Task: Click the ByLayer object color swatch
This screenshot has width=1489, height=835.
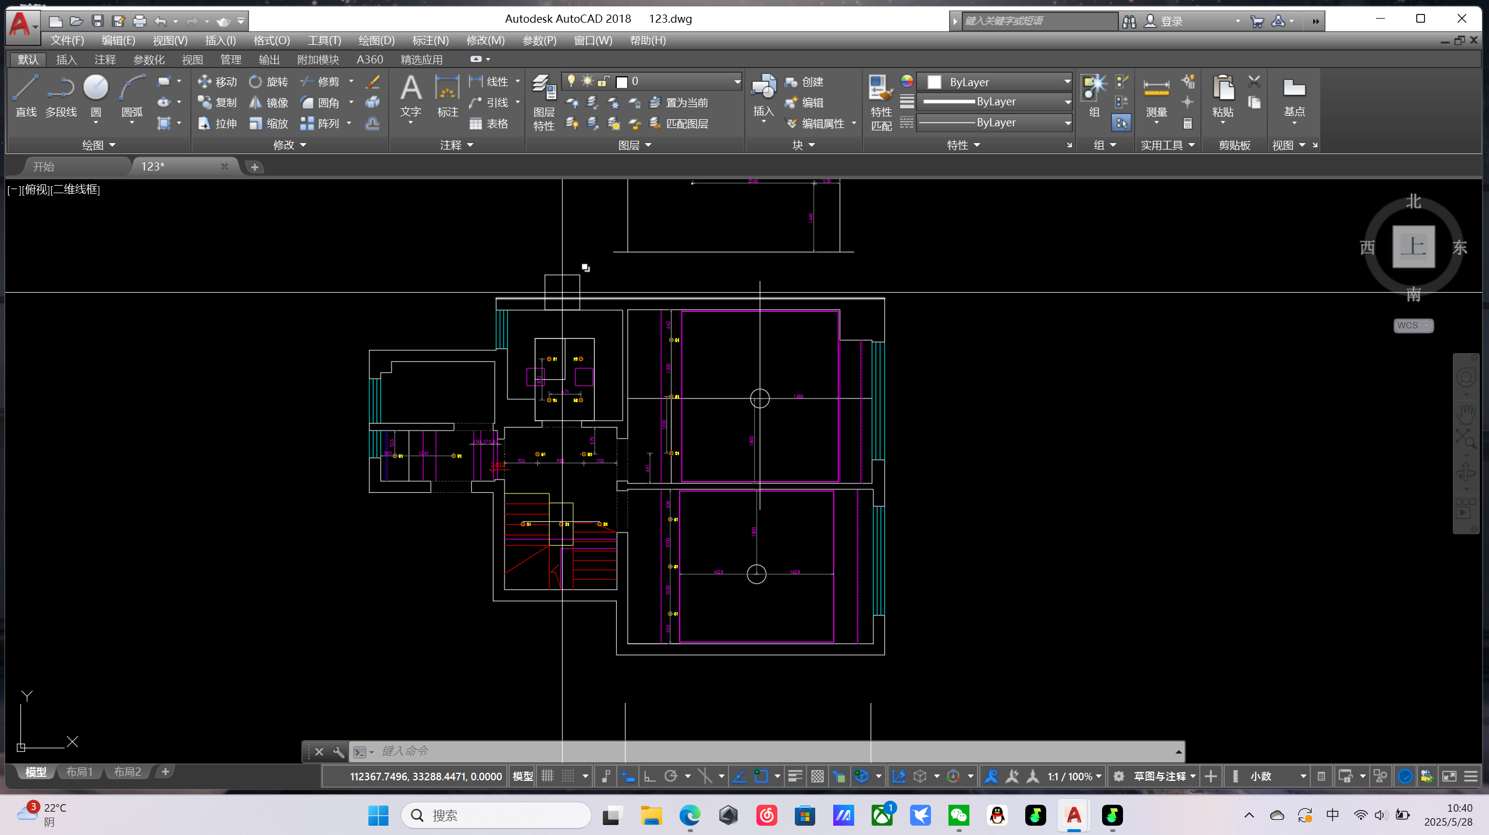Action: pos(934,82)
